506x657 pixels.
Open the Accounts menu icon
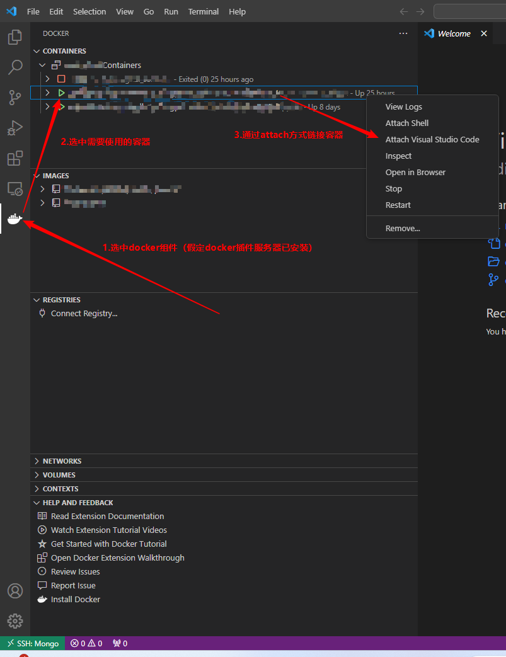pyautogui.click(x=15, y=591)
